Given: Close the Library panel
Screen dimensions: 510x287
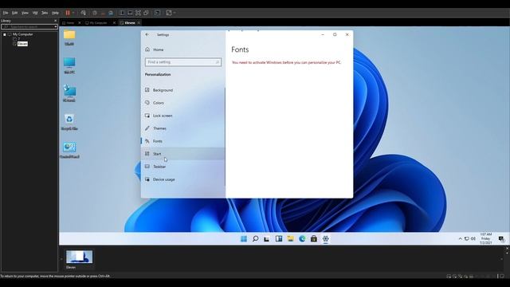Looking at the screenshot, I should (x=55, y=21).
